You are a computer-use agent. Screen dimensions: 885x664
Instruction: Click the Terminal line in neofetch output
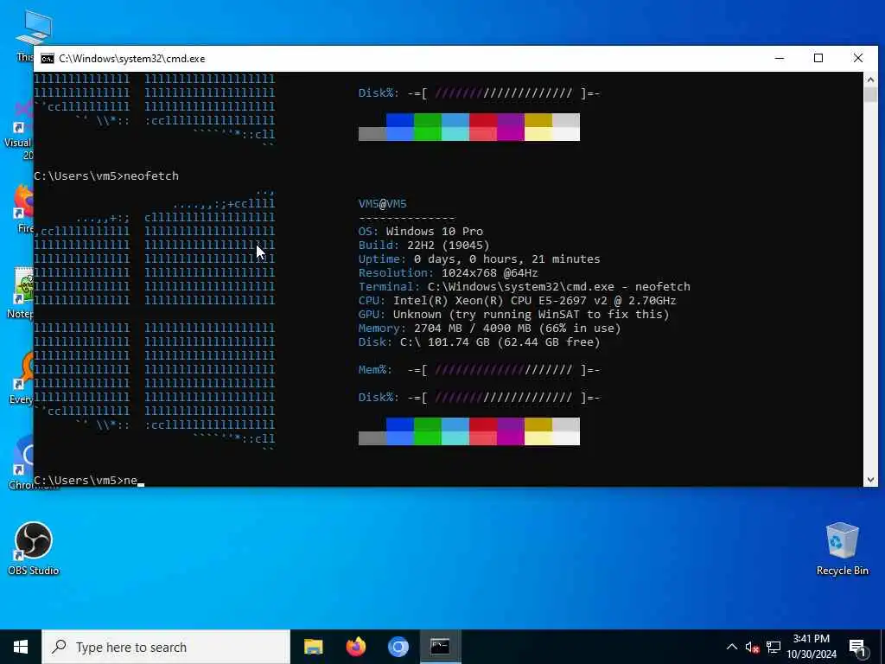point(525,287)
